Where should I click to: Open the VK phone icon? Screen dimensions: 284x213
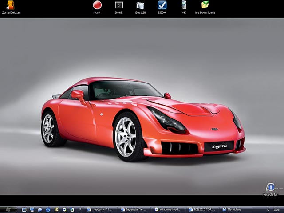[x=184, y=7]
